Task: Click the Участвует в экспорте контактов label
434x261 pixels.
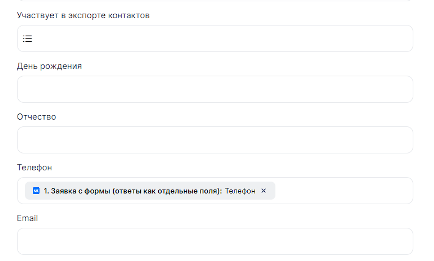Action: [83, 15]
